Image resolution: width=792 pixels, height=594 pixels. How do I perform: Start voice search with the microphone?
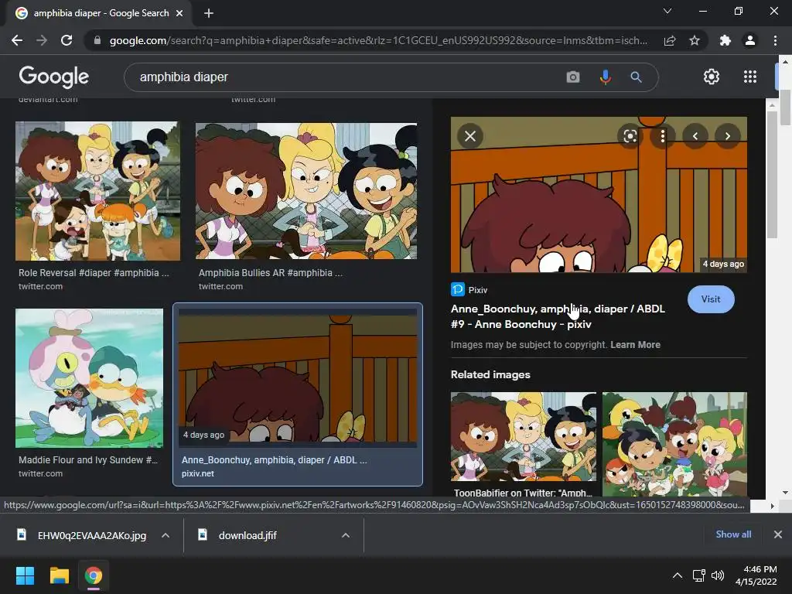coord(605,77)
